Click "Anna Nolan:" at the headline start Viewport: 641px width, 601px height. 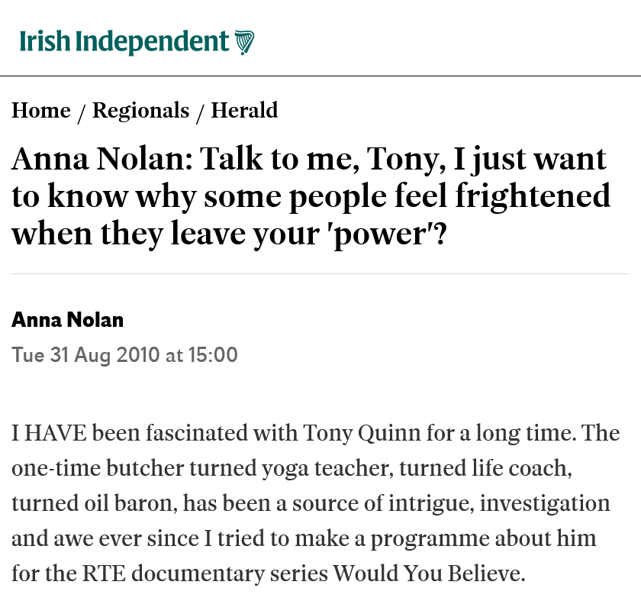pos(105,160)
